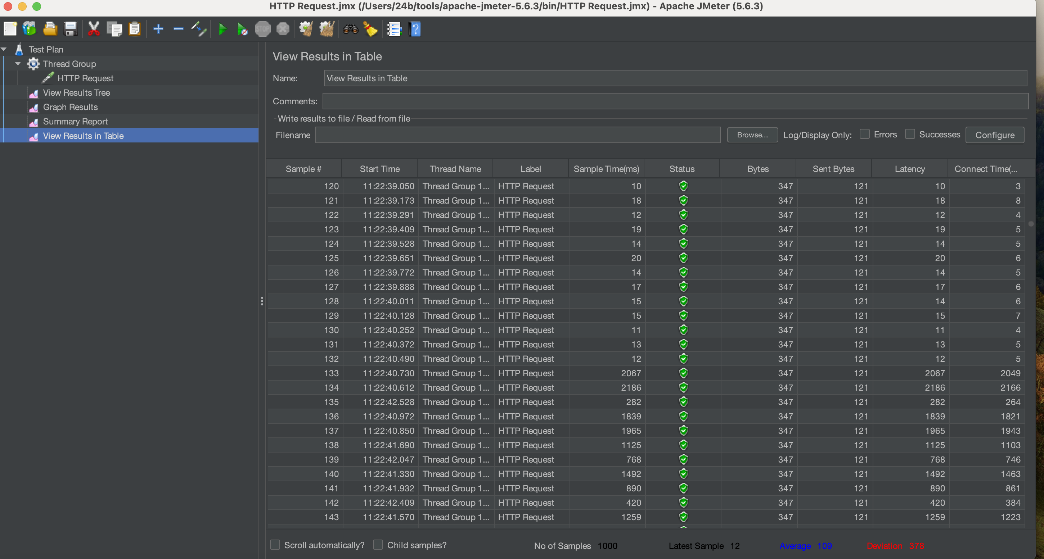Click the Filename input field
Screen dimensions: 1044x559
[517, 135]
